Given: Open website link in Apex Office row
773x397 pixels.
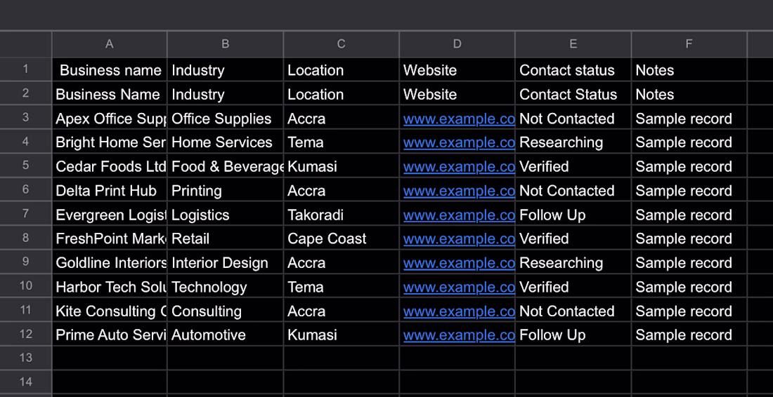Looking at the screenshot, I should (x=459, y=119).
